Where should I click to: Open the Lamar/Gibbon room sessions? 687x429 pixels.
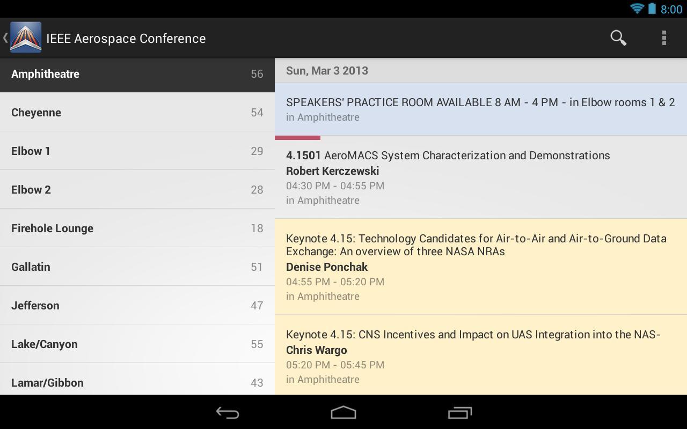(137, 379)
